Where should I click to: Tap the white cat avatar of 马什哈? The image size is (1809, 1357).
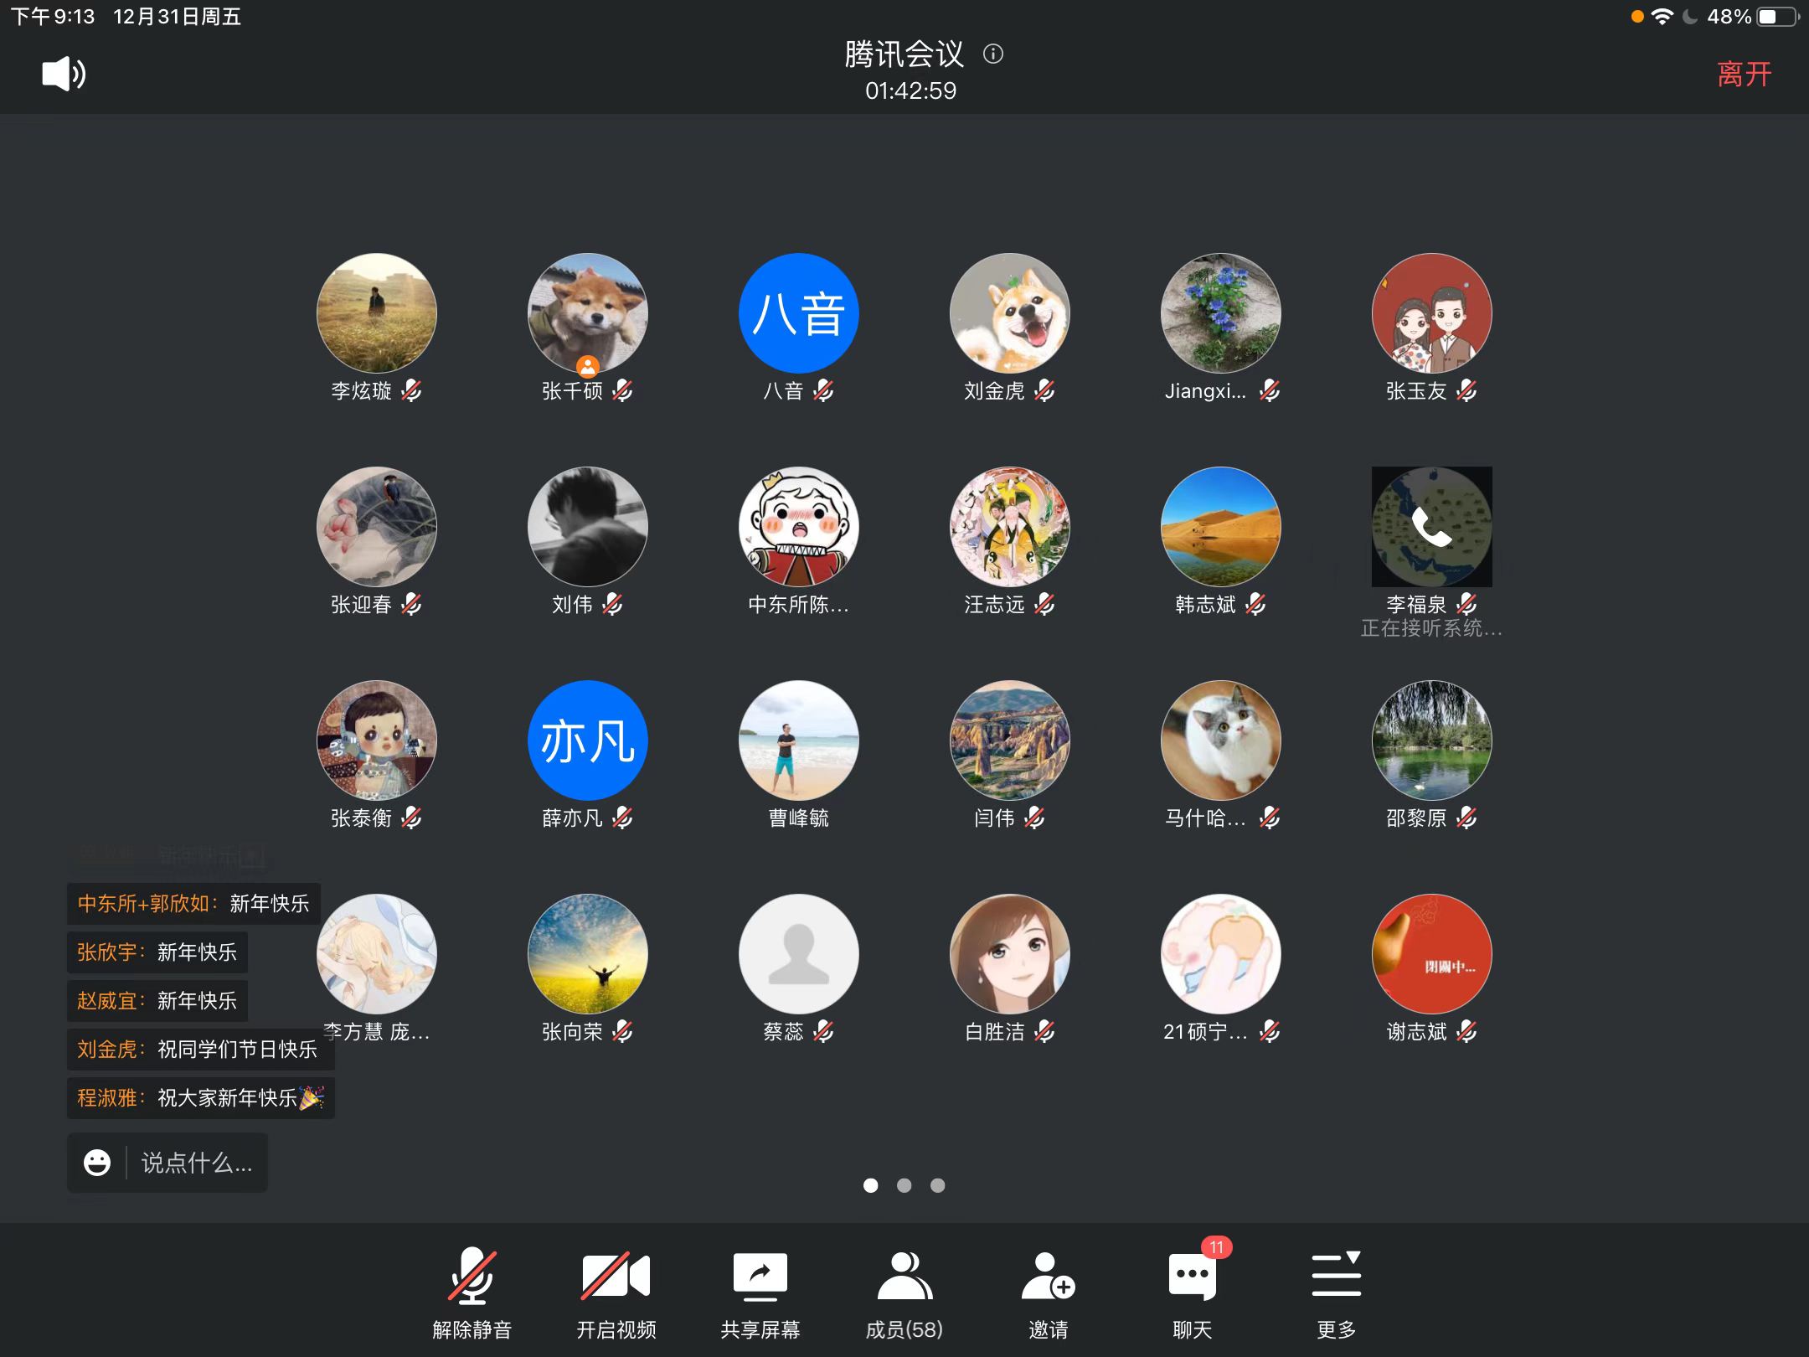click(x=1220, y=740)
